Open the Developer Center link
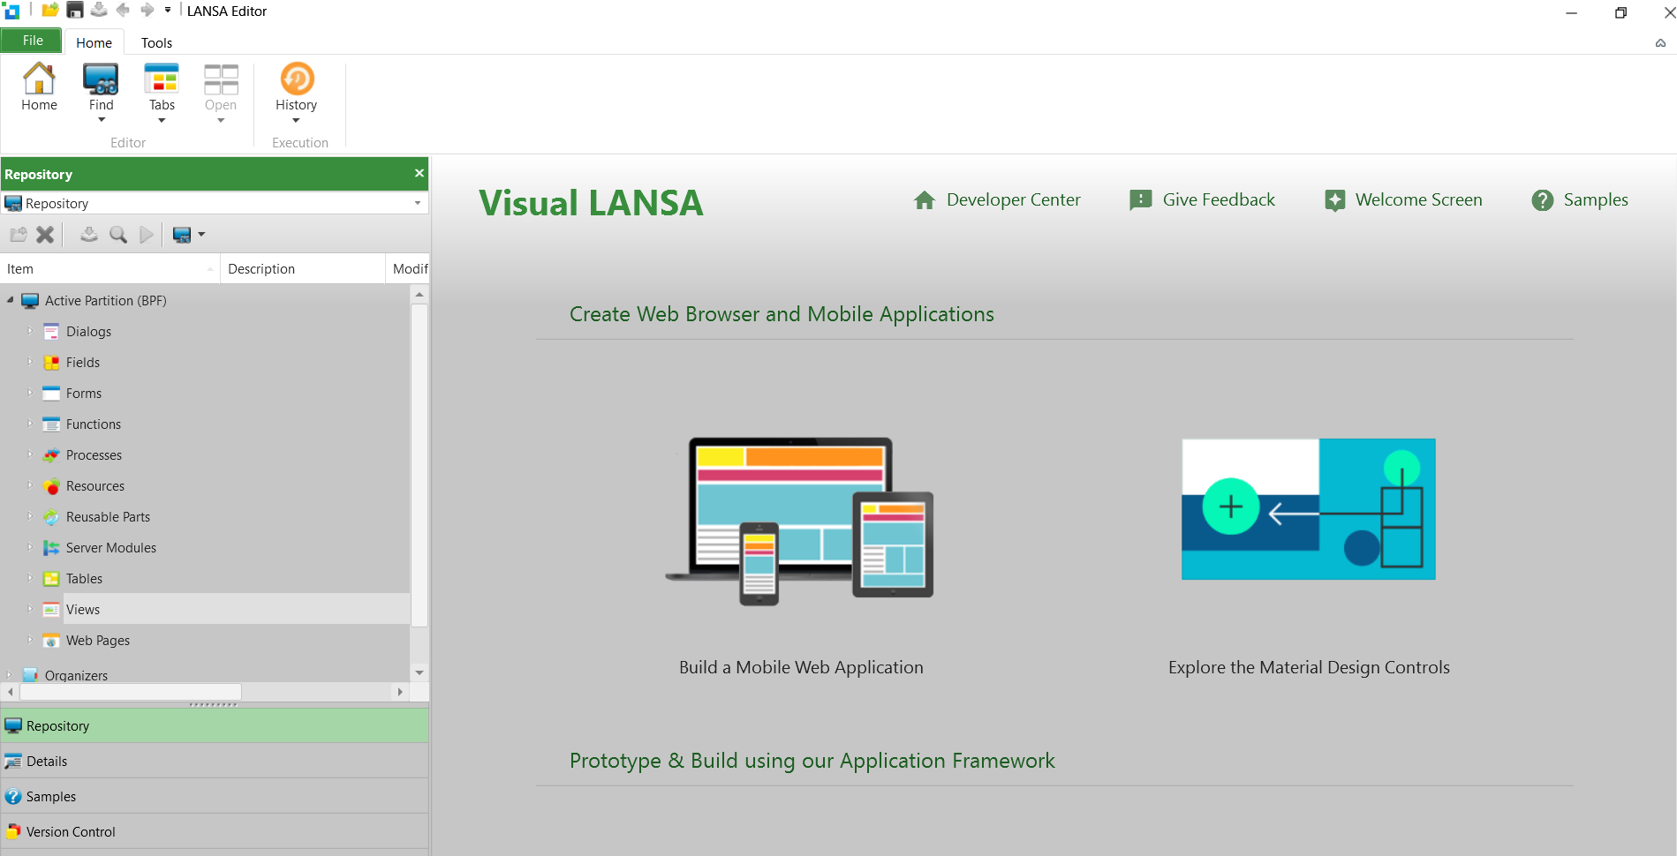Image resolution: width=1677 pixels, height=856 pixels. click(x=997, y=200)
